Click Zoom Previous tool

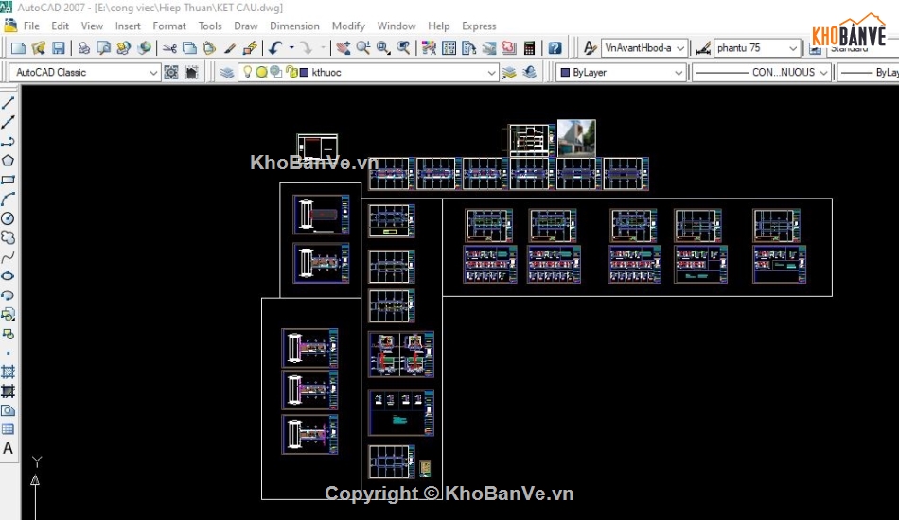(404, 48)
